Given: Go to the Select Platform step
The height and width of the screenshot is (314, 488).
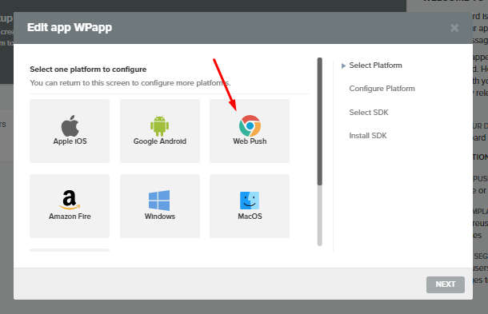Looking at the screenshot, I should (375, 66).
